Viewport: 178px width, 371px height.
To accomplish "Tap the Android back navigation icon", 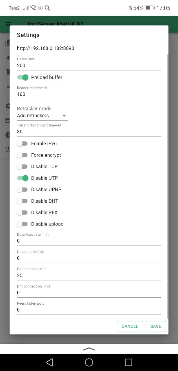I will tap(49, 362).
